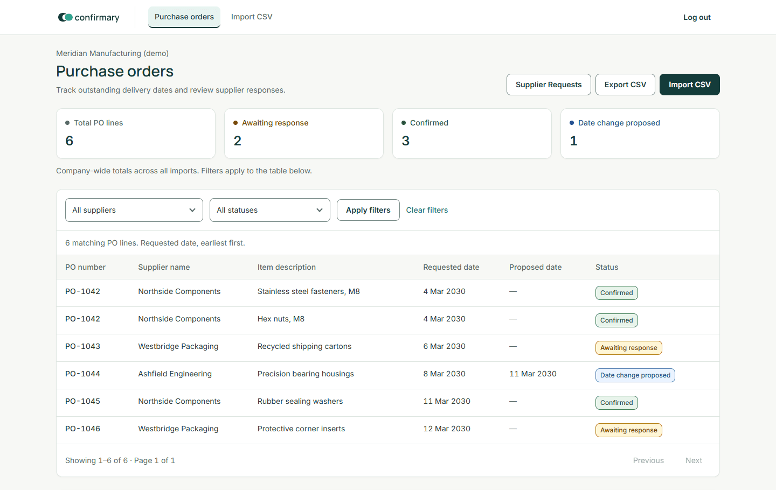Open the Purchase orders tab

tap(184, 17)
